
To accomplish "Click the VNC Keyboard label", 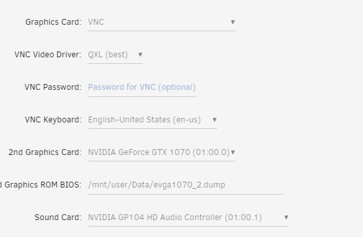I will 53,120.
